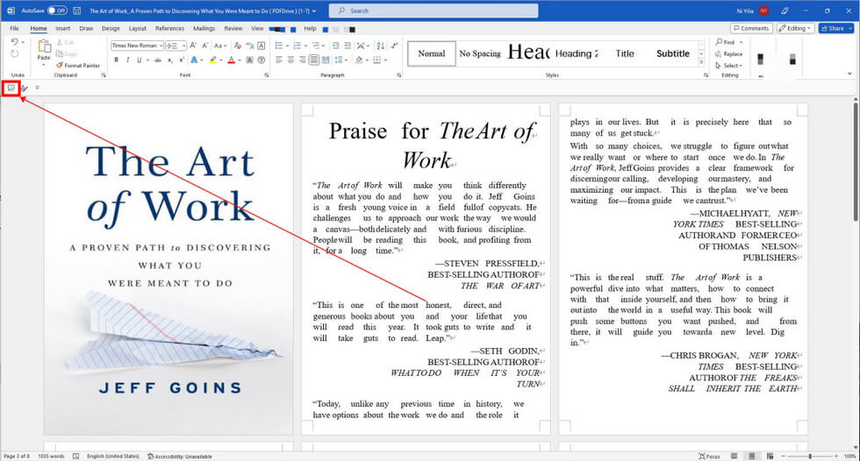Open the Borders dropdown arrow
Image resolution: width=860 pixels, height=461 pixels.
click(x=385, y=60)
